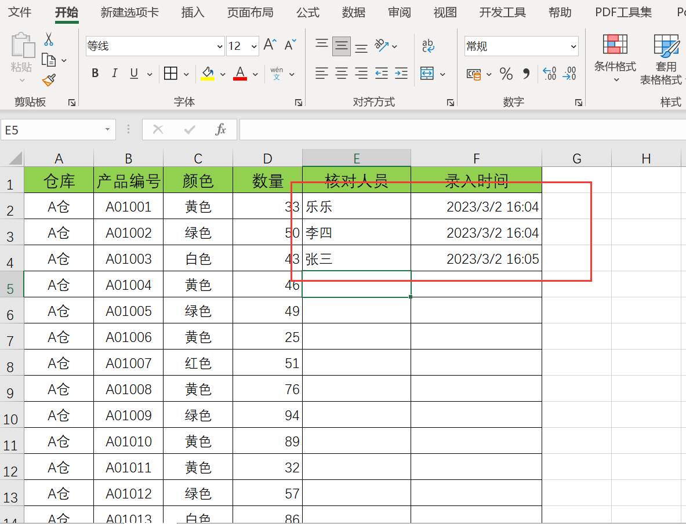The height and width of the screenshot is (524, 686).
Task: Open the font size dropdown 12
Action: coord(254,46)
